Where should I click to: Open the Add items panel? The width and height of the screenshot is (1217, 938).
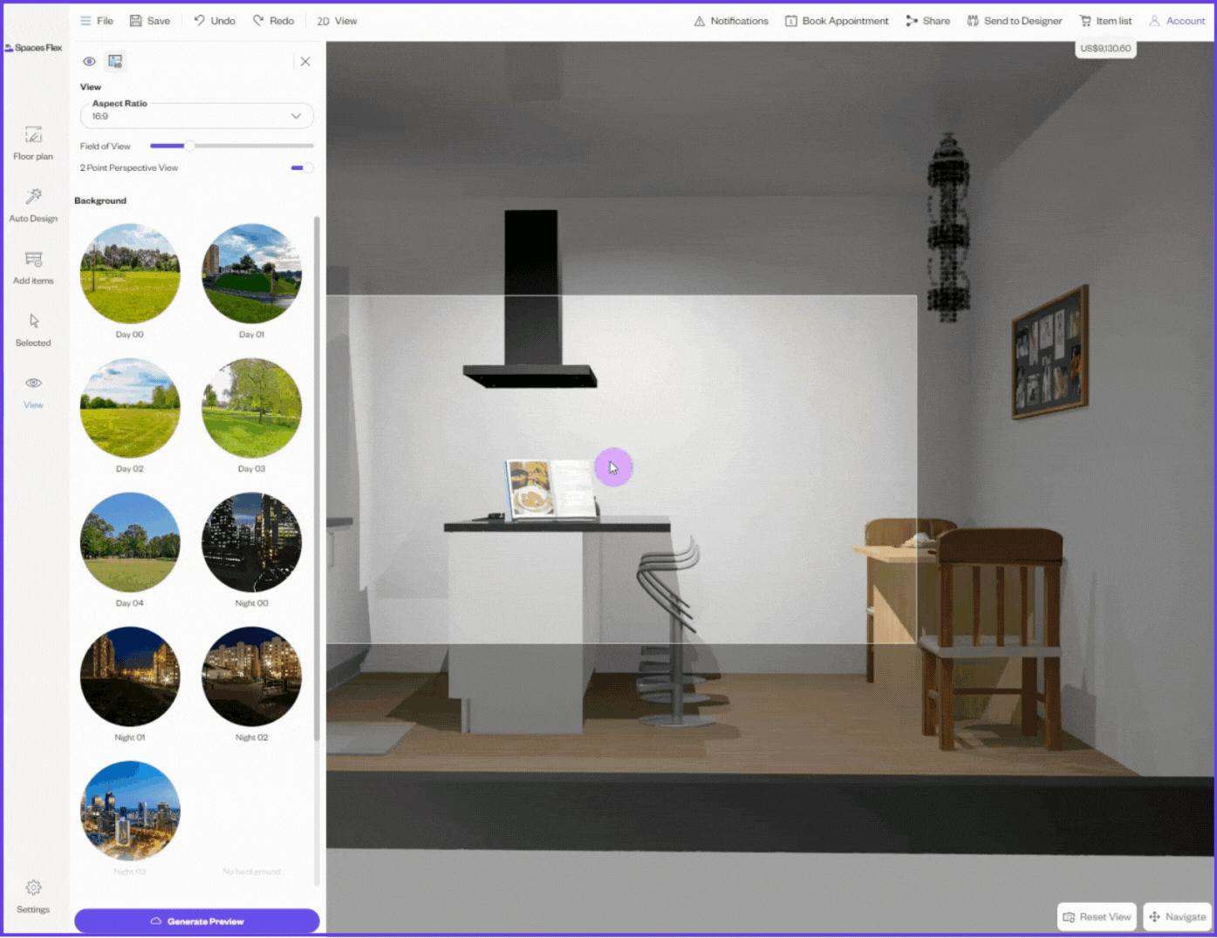pos(33,267)
